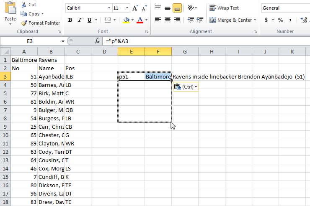The width and height of the screenshot is (310, 206).
Task: Select the Name header cell
Action: point(51,68)
